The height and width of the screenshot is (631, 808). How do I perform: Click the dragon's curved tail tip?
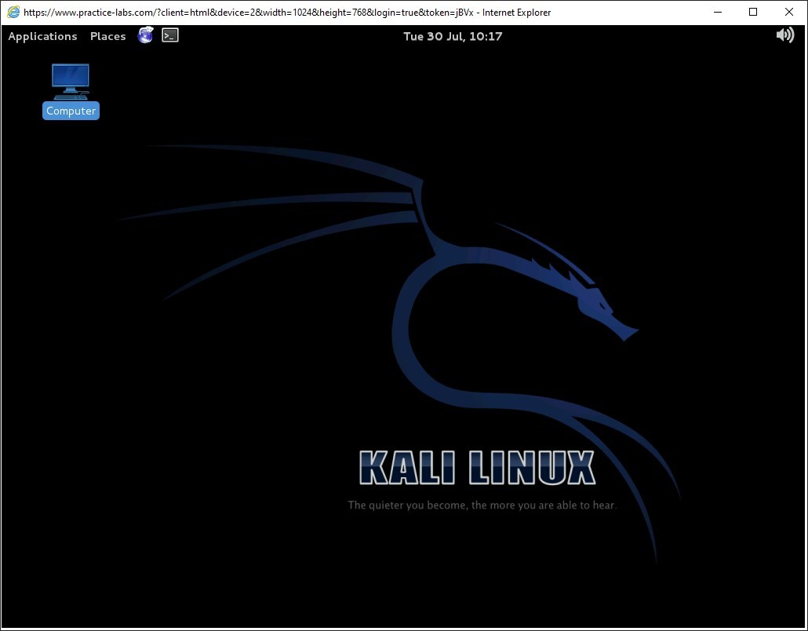[657, 559]
